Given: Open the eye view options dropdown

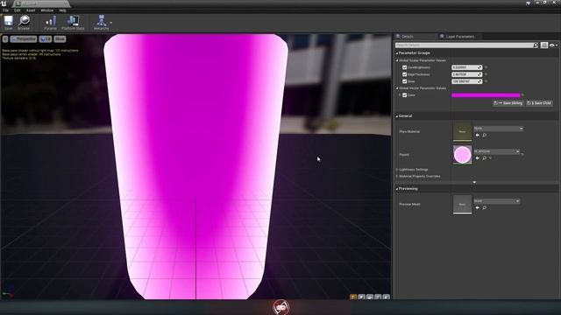Looking at the screenshot, I should 553,45.
